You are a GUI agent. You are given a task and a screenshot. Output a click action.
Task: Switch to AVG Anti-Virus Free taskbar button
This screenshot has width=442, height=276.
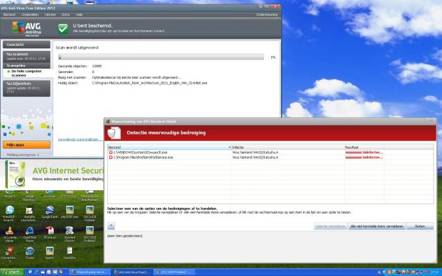(132, 272)
